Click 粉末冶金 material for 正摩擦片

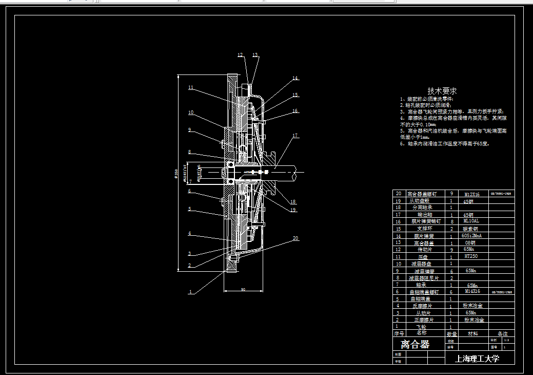coord(474,320)
